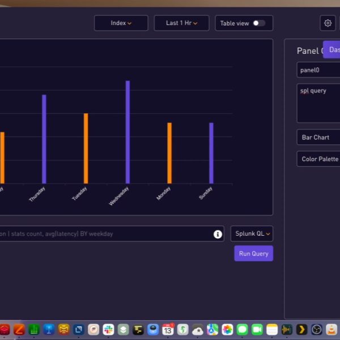Click the Wednesday purple bar
This screenshot has width=340, height=340.
tap(127, 132)
